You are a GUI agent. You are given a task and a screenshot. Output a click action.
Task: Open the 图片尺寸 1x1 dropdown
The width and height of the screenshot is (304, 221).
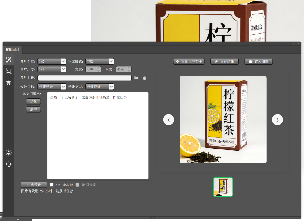click(x=52, y=69)
